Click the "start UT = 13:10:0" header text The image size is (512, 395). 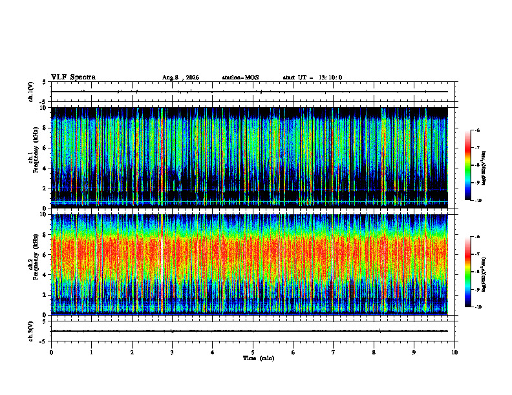click(x=312, y=77)
